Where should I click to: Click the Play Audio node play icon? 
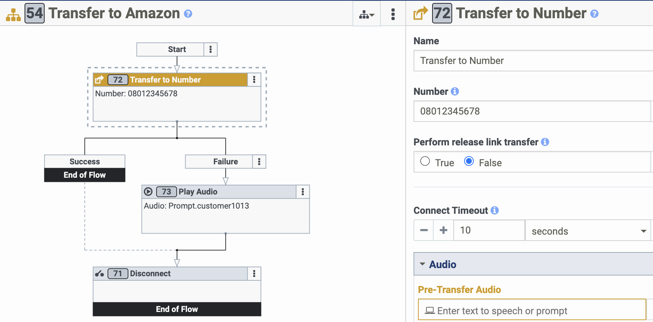(x=148, y=191)
